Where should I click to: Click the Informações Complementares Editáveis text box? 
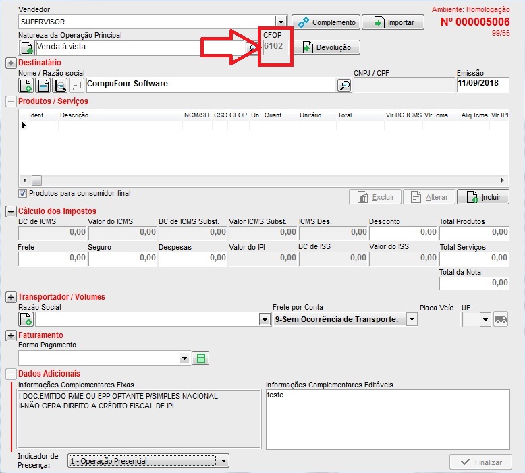click(387, 419)
